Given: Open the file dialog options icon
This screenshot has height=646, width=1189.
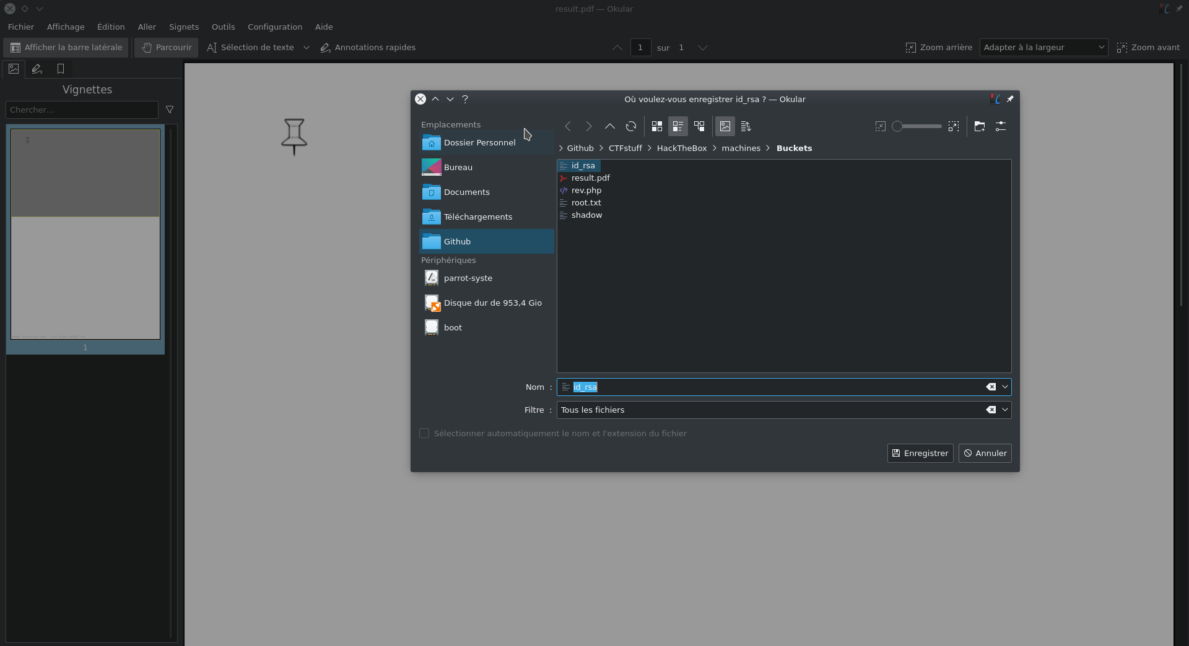Looking at the screenshot, I should tap(1000, 126).
